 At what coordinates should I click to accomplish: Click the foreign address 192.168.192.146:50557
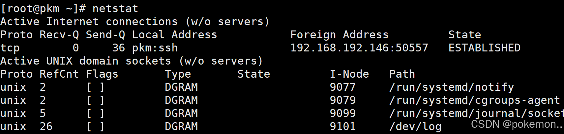(359, 48)
